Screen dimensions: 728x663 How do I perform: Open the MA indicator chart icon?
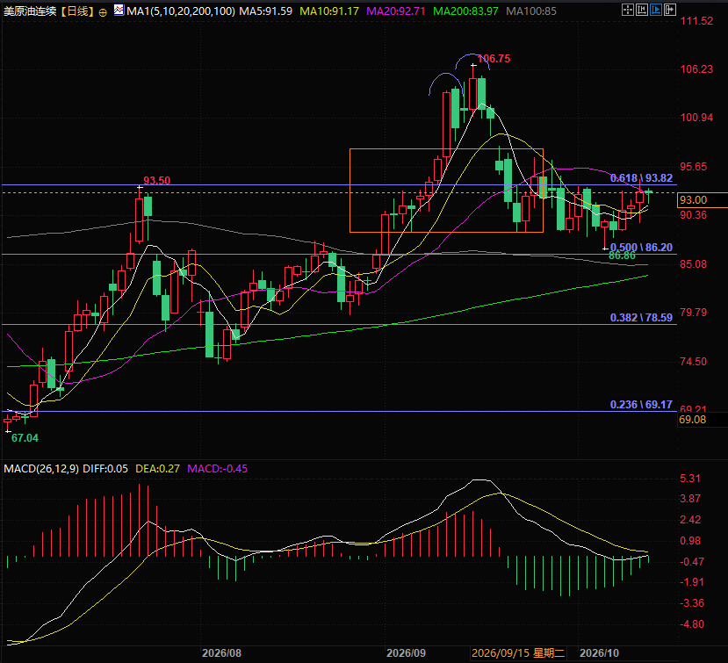coord(119,10)
